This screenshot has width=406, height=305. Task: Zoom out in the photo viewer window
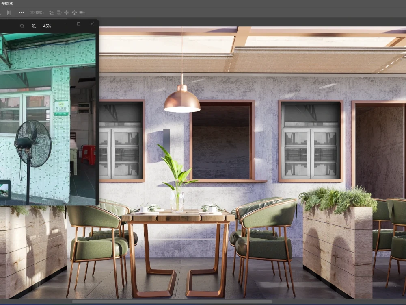[22, 26]
